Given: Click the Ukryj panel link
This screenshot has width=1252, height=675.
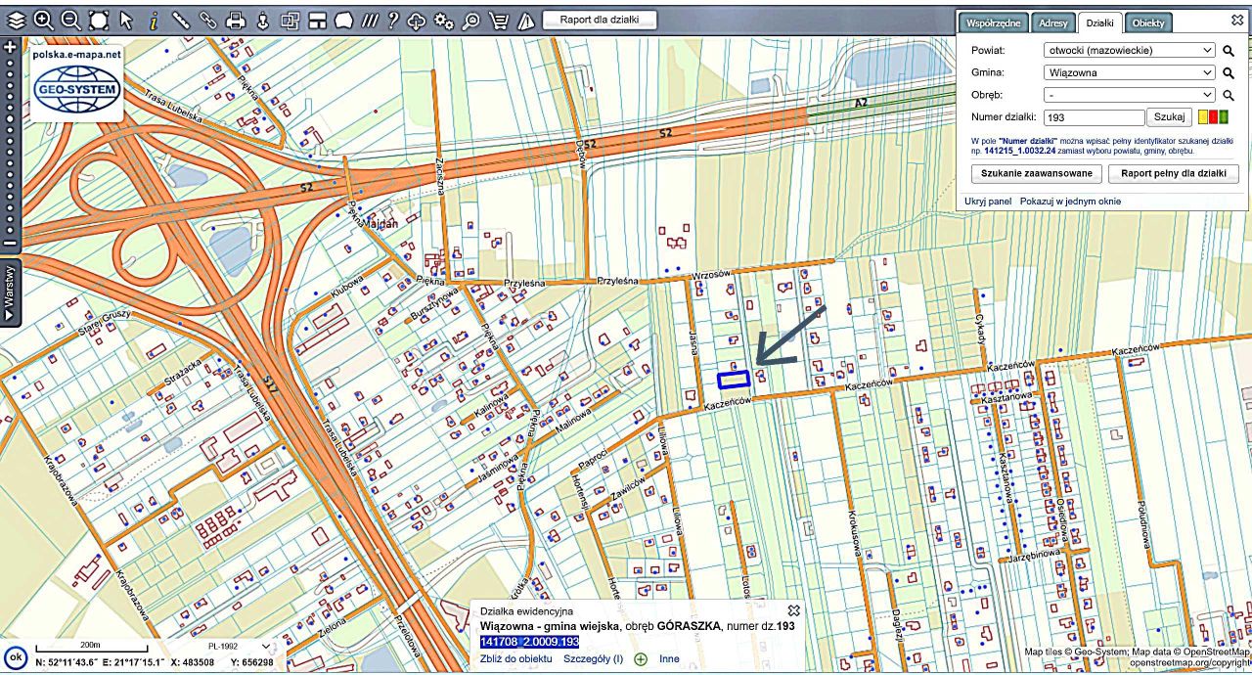Looking at the screenshot, I should 988,201.
